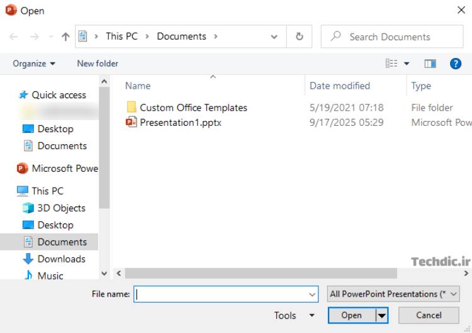The width and height of the screenshot is (472, 333).
Task: Click the New folder button
Action: click(98, 64)
